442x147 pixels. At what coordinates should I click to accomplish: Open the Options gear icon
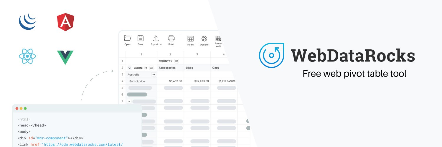tap(204, 39)
